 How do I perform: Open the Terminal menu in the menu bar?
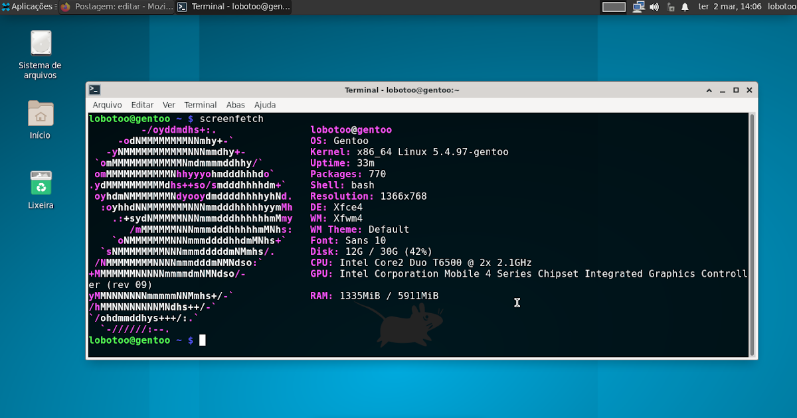(x=201, y=105)
